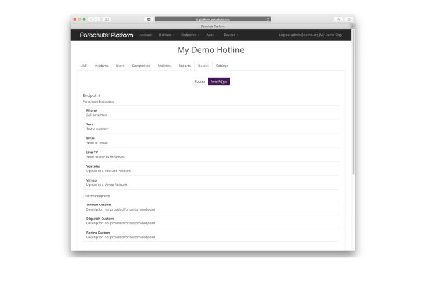
Task: Choose the Phone endpoint
Action: [211, 113]
